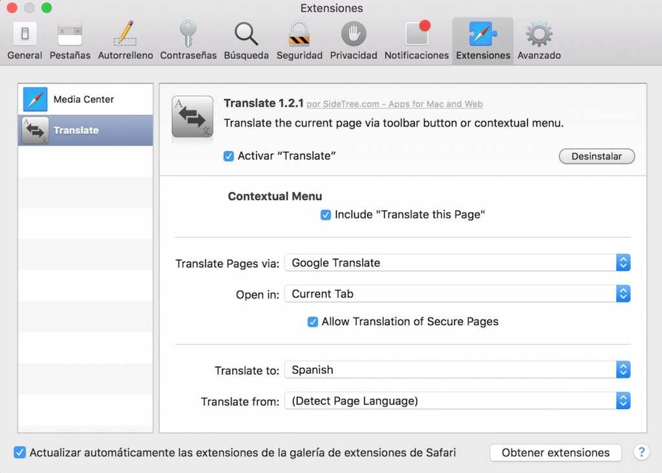The height and width of the screenshot is (473, 662).
Task: Switch to the Privacidad tab label
Action: [354, 56]
